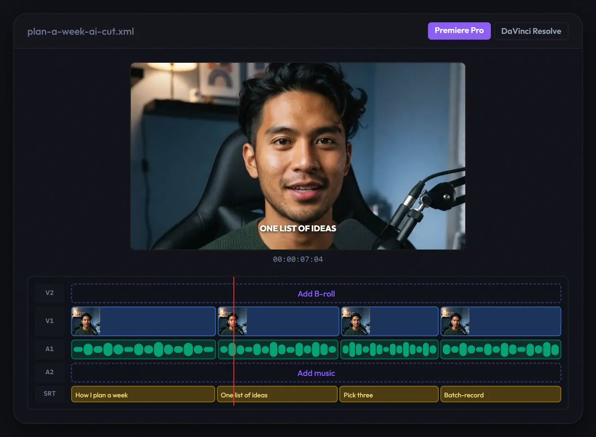Select the first audio waveform clip on A1
Image resolution: width=596 pixels, height=437 pixels.
pyautogui.click(x=144, y=349)
